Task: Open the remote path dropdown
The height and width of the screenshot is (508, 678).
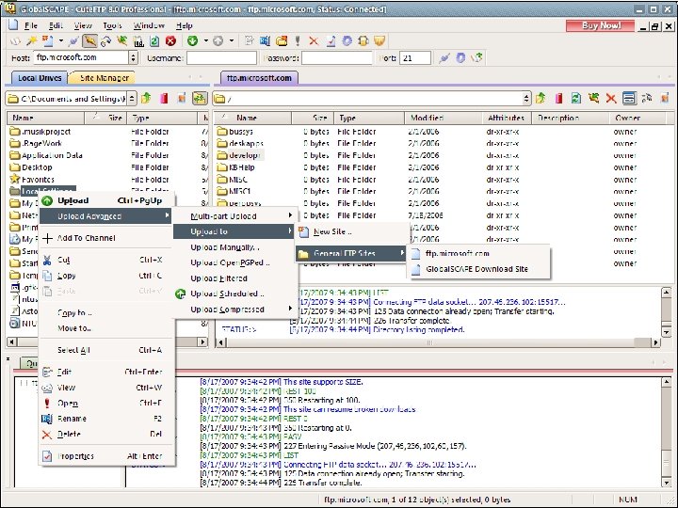Action: point(526,99)
